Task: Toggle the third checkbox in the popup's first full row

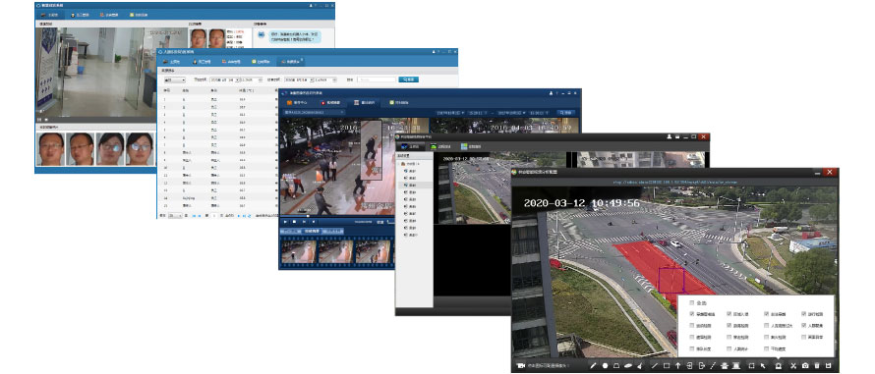Action: click(x=766, y=314)
